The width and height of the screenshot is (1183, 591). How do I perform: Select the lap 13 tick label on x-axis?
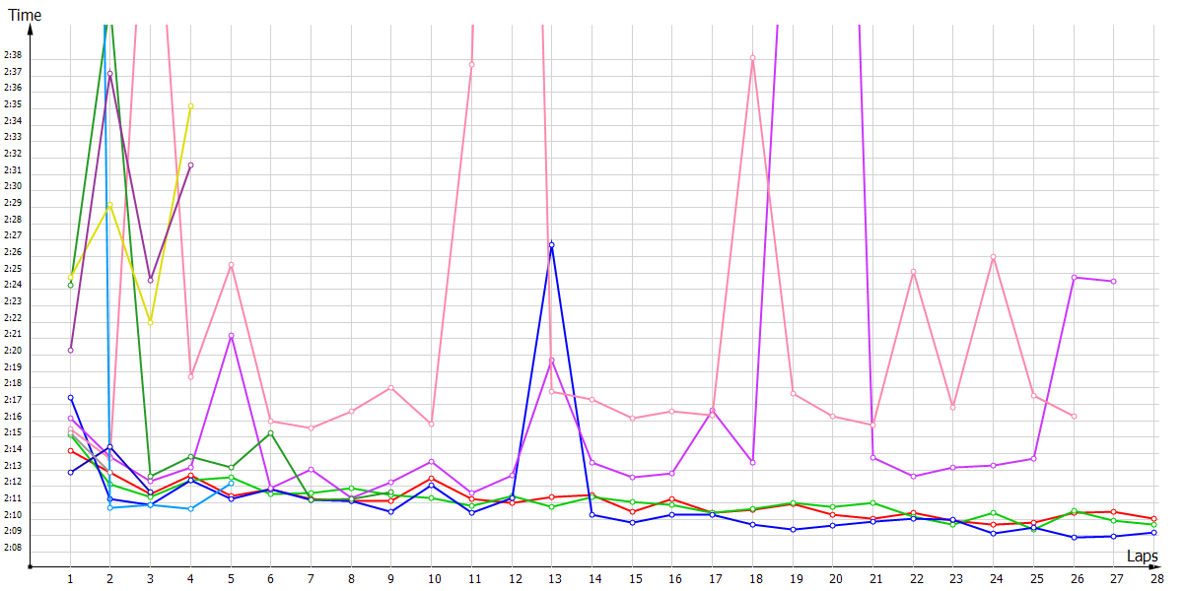click(551, 581)
